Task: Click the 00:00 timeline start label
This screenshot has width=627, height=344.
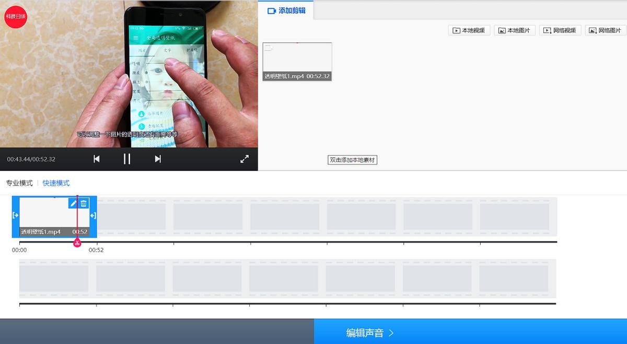Action: pos(19,250)
